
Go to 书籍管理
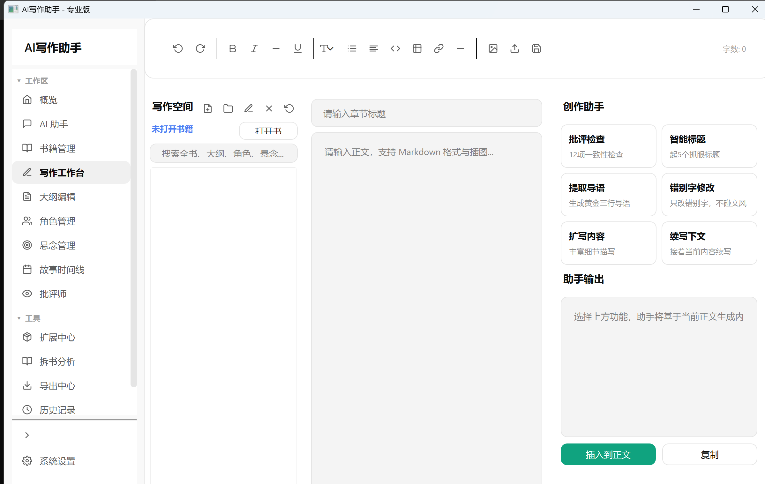click(71, 148)
